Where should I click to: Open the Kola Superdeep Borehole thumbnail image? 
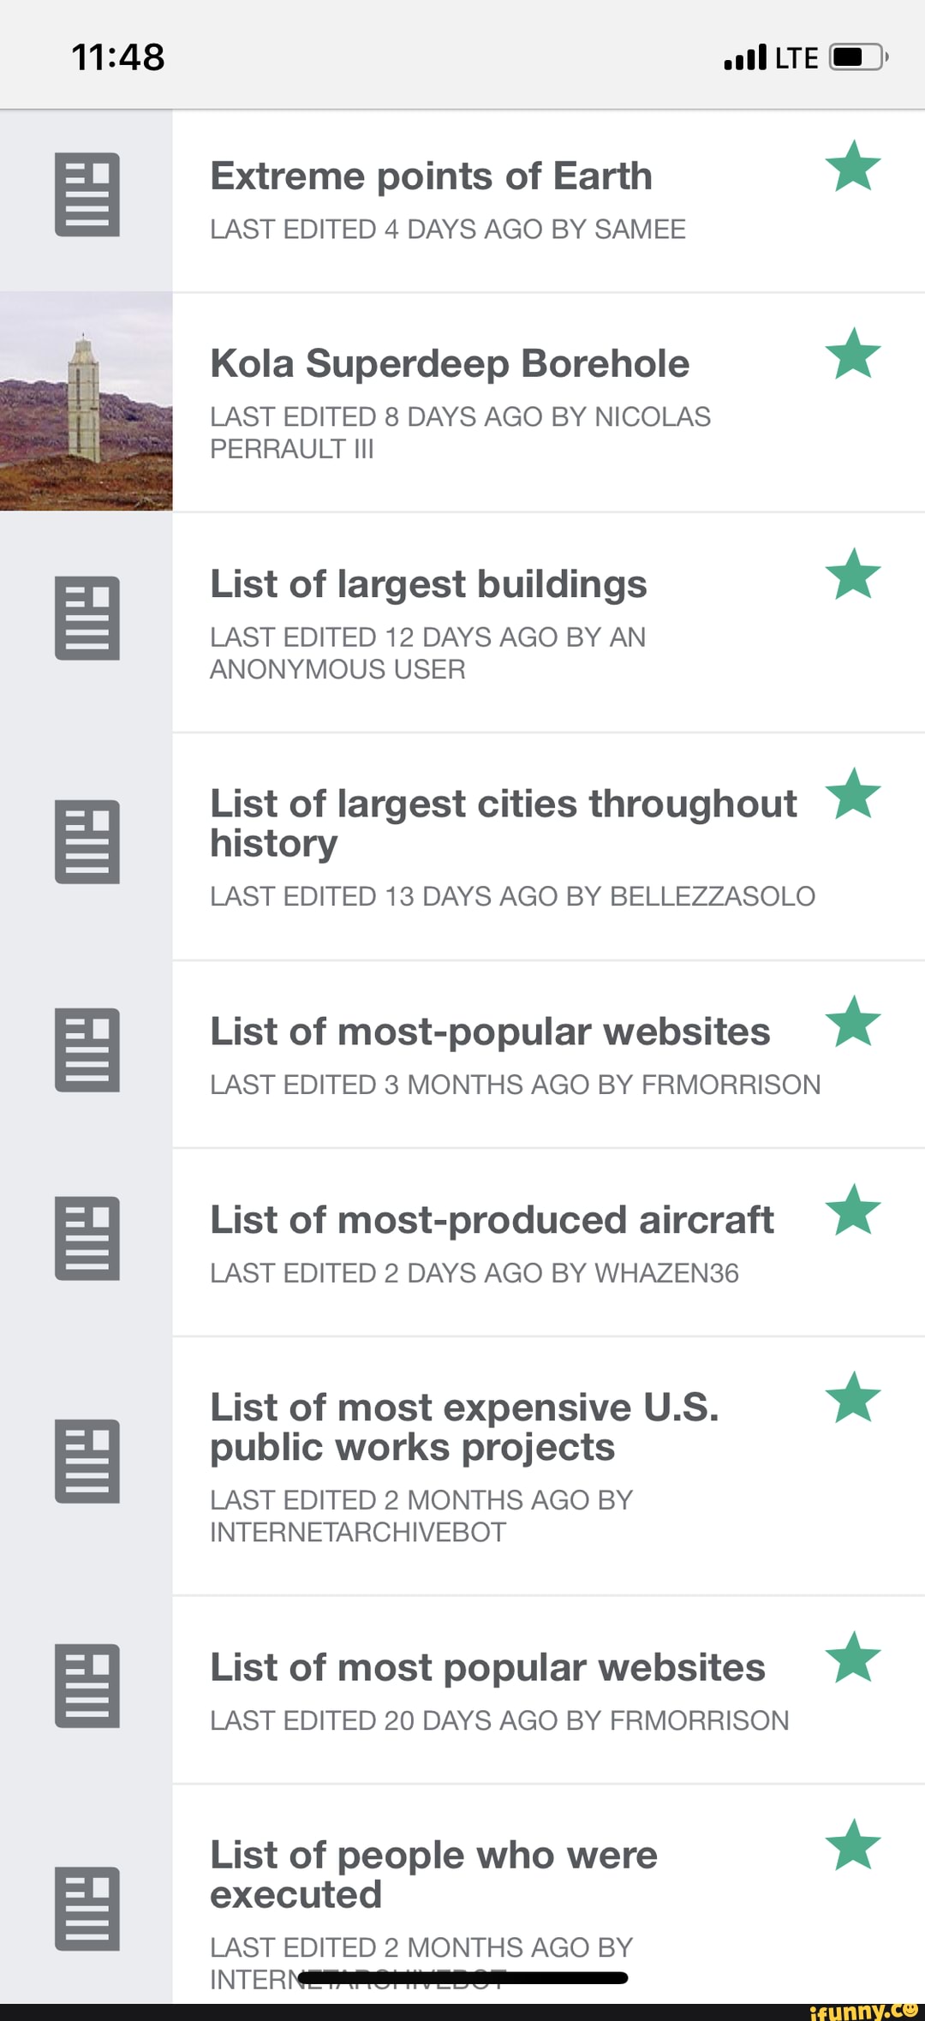(86, 401)
